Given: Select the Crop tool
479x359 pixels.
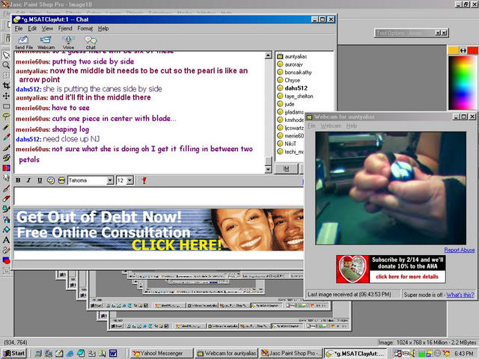Looking at the screenshot, I should 6,85.
